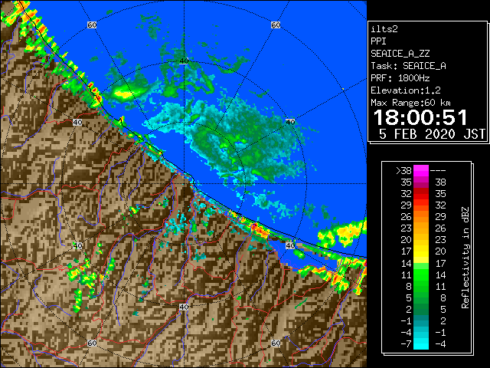Image resolution: width=490 pixels, height=368 pixels.
Task: Click the "PRF: 1800Hz" value
Action: tap(400, 78)
